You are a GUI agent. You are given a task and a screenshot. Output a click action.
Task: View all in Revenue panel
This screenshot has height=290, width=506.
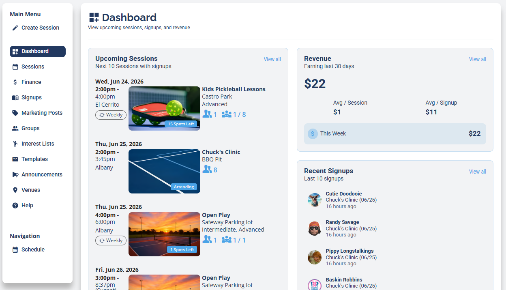click(x=478, y=59)
